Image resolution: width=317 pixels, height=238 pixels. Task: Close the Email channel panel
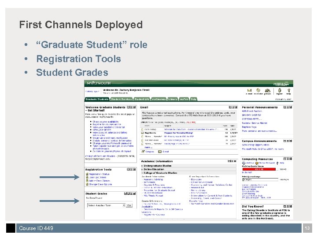click(x=236, y=107)
